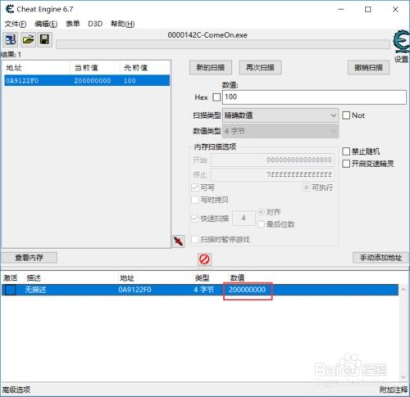
Task: Toggle the Hex checkbox
Action: click(216, 97)
